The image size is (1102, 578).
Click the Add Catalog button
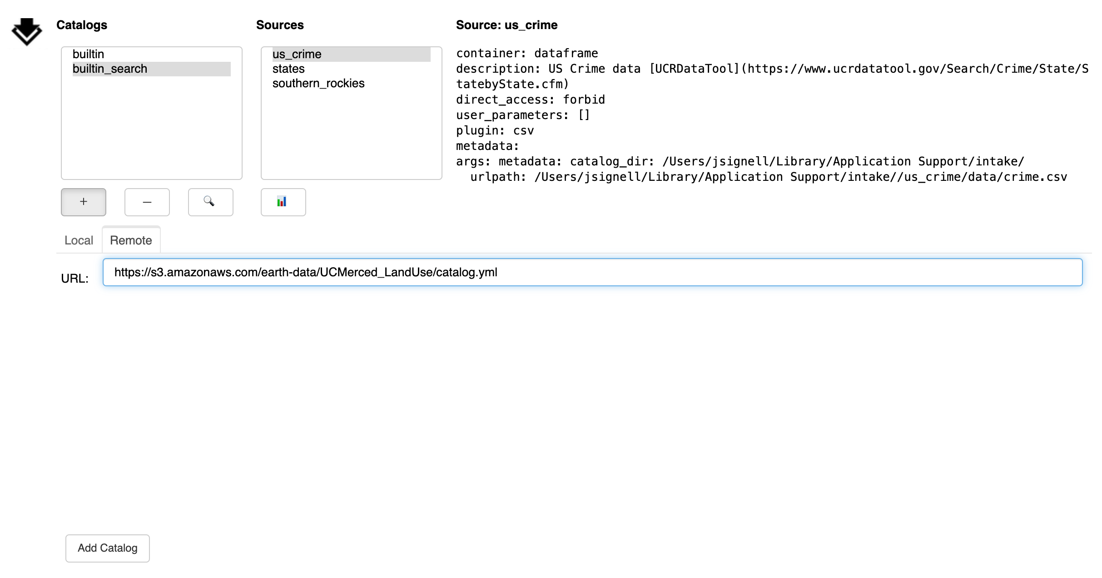[x=108, y=548]
